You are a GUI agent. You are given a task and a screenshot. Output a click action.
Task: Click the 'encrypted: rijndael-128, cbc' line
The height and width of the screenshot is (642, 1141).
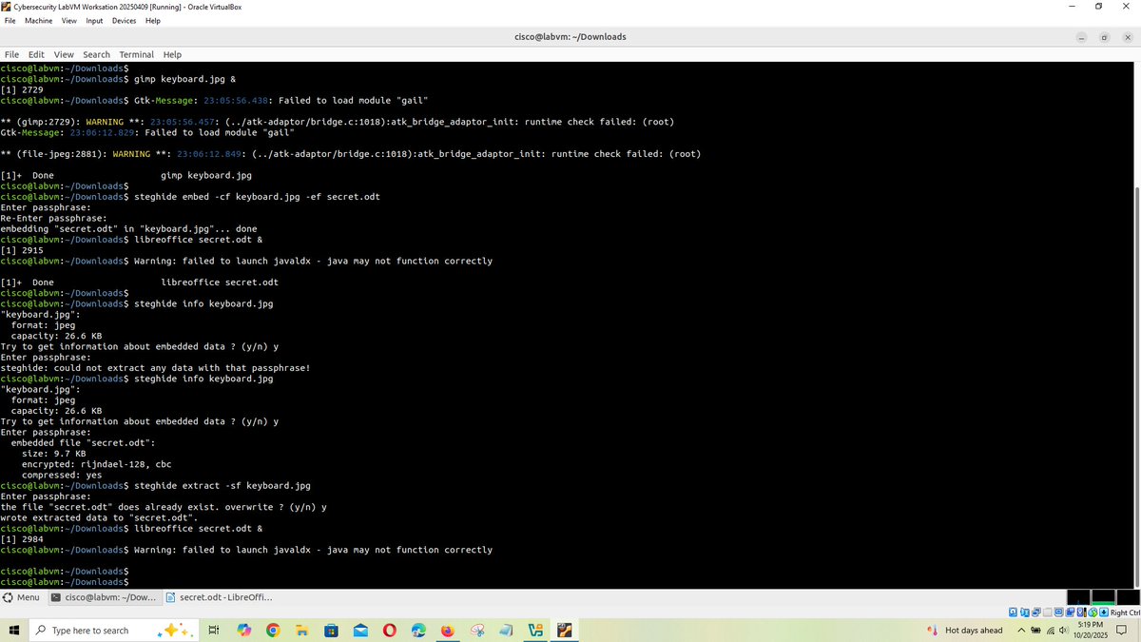click(97, 464)
